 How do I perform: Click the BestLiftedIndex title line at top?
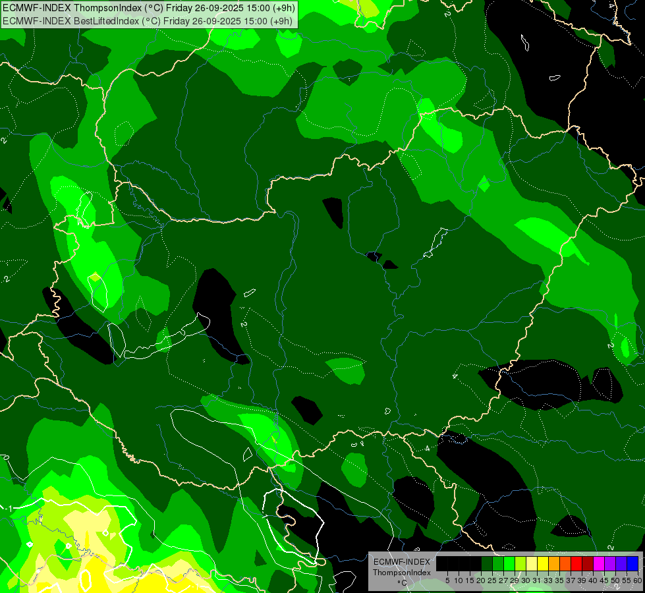148,21
